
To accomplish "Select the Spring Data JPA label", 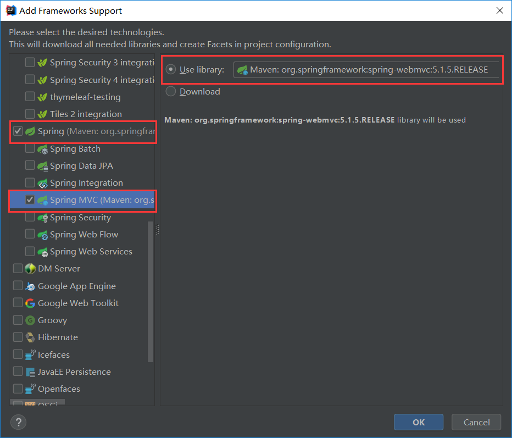I will (81, 166).
